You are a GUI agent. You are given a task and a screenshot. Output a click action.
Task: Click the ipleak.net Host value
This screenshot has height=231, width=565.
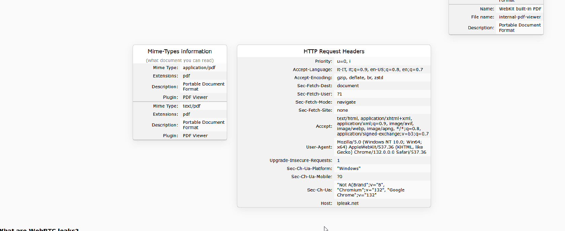point(348,204)
